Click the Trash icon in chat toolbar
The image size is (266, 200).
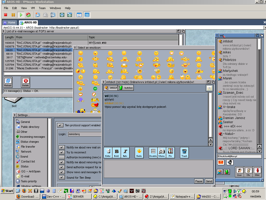click(x=184, y=153)
